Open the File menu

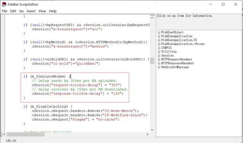coord(5,11)
